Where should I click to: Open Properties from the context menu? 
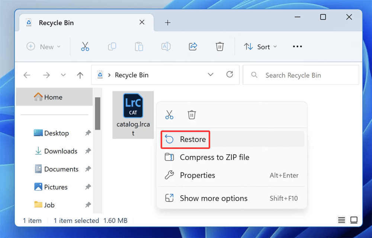tap(198, 175)
